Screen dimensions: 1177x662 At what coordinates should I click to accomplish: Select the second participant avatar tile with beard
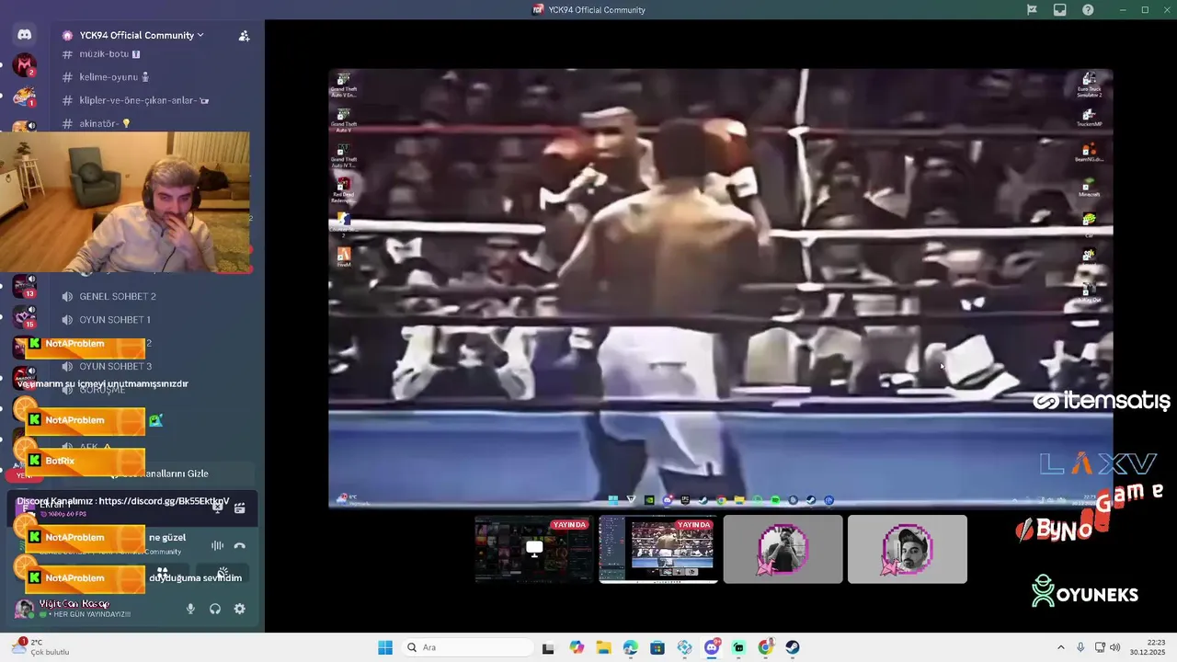point(908,549)
